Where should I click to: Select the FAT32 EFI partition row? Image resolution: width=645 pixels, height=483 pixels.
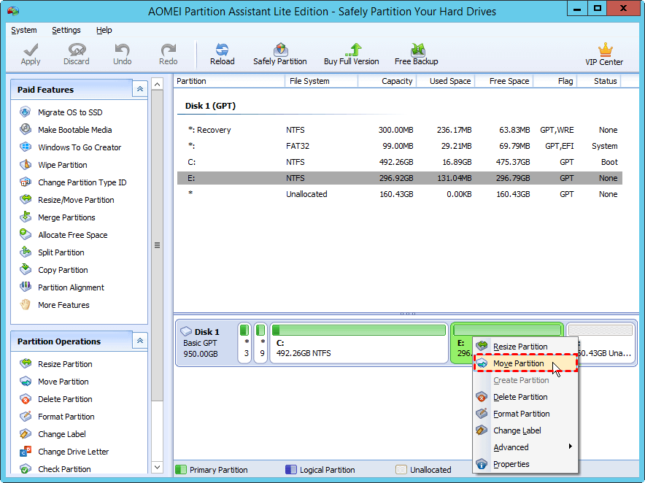click(x=400, y=146)
